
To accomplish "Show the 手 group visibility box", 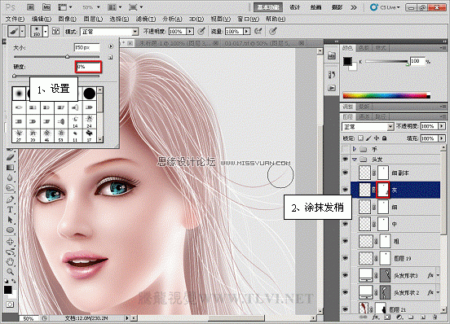I will coord(346,149).
